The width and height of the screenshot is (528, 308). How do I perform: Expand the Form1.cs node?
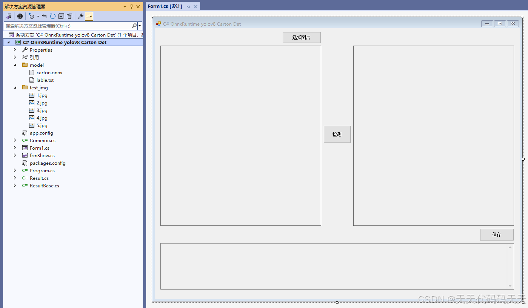pos(15,148)
